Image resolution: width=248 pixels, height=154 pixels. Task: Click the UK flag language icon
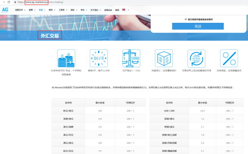124,10
